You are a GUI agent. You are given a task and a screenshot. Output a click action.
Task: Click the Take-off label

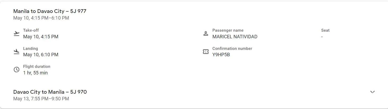tap(31, 30)
